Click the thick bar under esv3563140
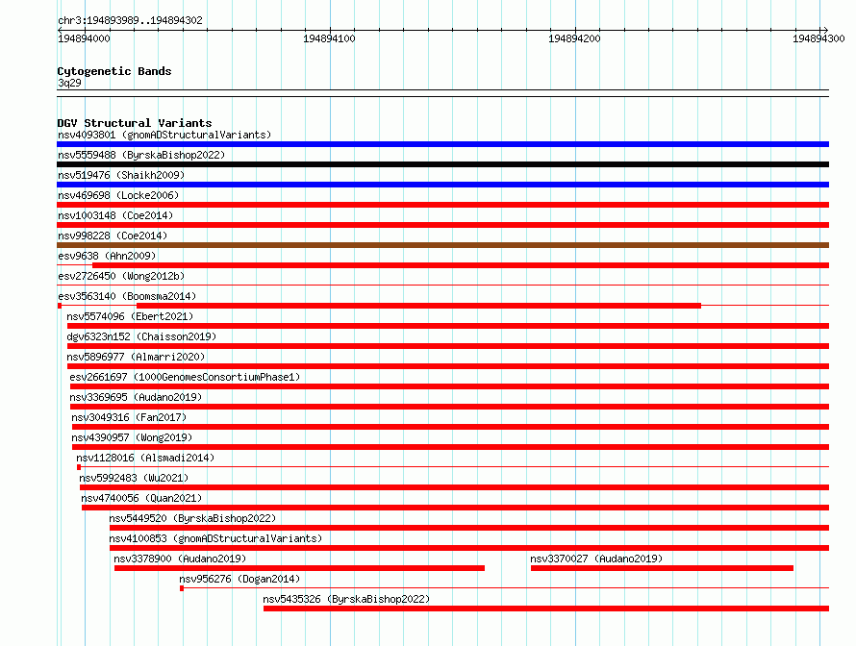The image size is (856, 646). pyautogui.click(x=418, y=306)
